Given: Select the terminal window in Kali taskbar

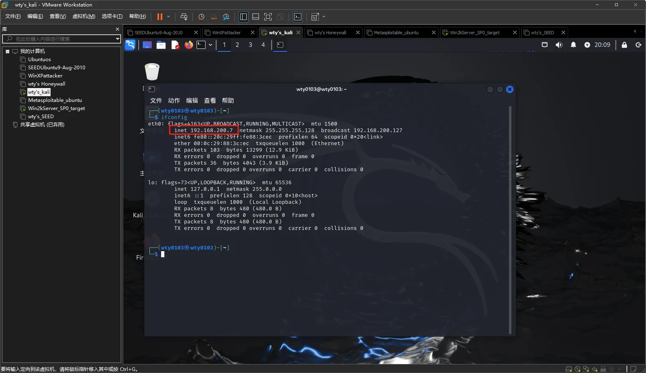Looking at the screenshot, I should tap(280, 45).
